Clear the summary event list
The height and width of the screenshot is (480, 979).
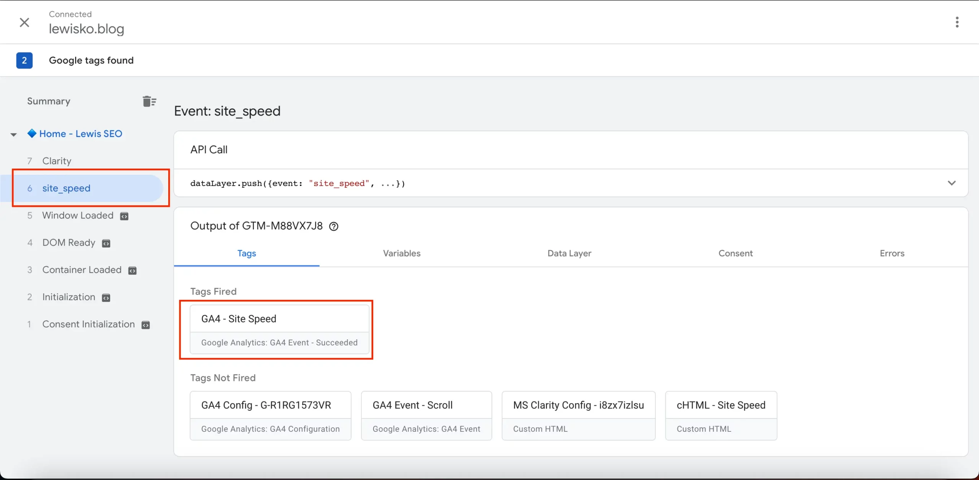click(x=150, y=101)
